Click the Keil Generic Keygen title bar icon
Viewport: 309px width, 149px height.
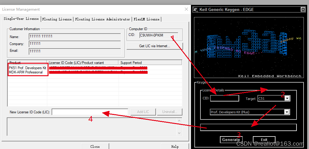[196, 9]
